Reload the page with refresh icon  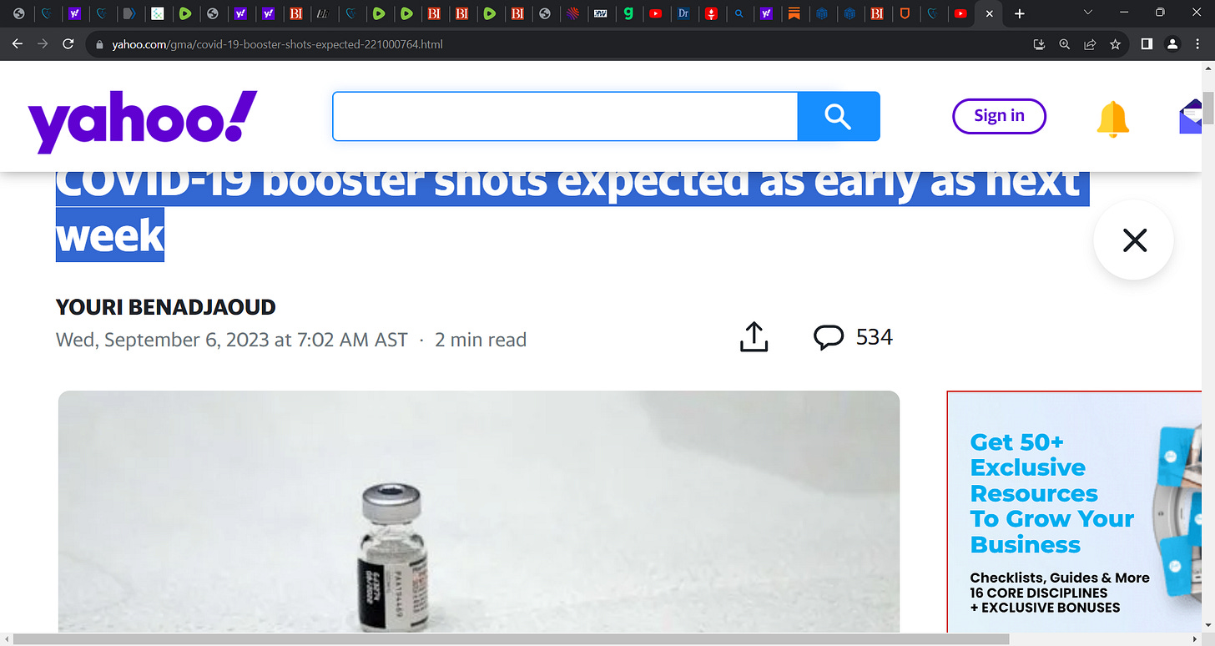click(68, 43)
